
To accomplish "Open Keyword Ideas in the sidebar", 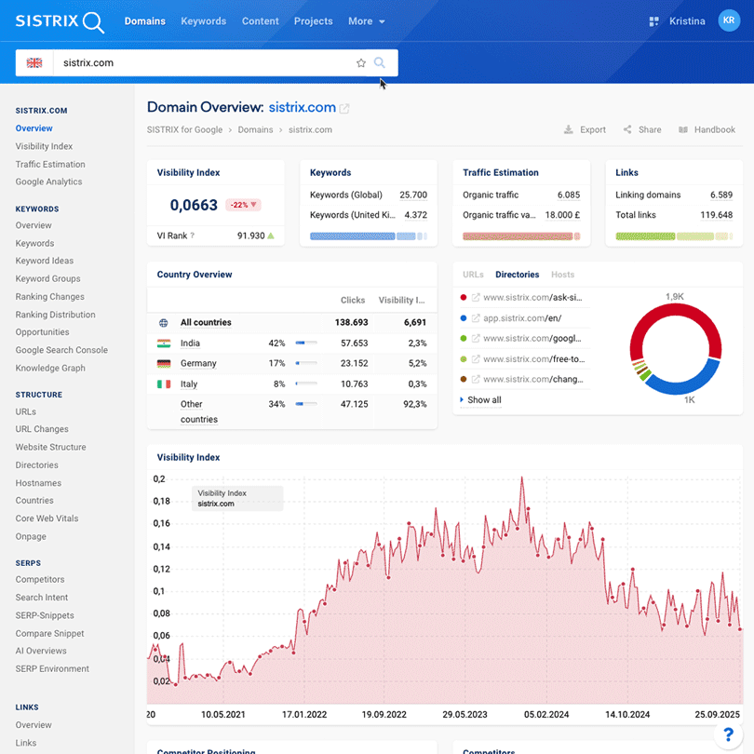I will [x=45, y=261].
